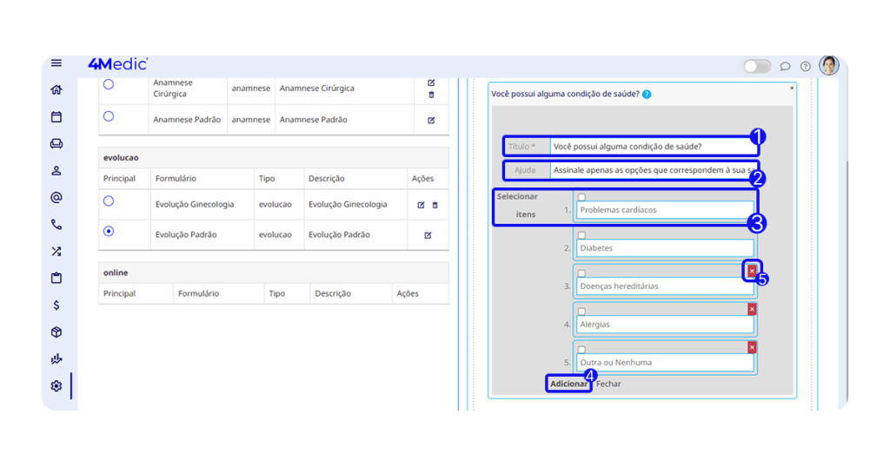
Task: Open the chat bubble icon in header
Action: coord(785,66)
